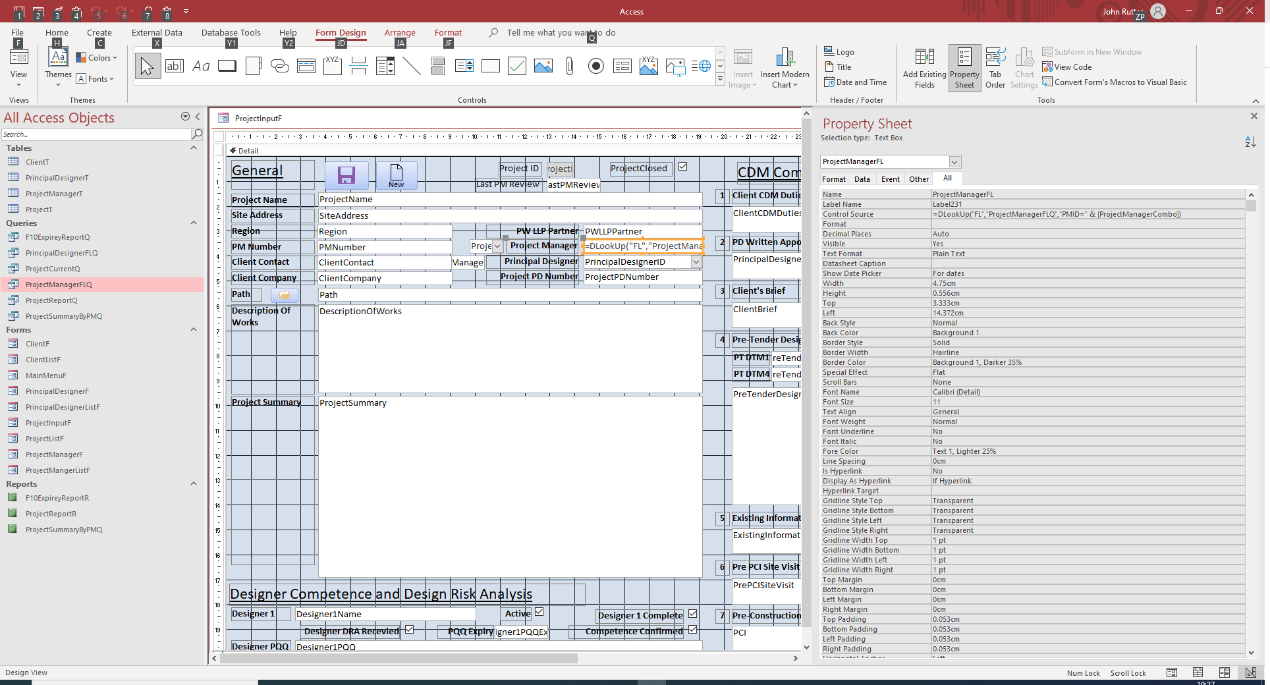Click View Code in Tools group
Screen dimensions: 1270x685
1067,67
